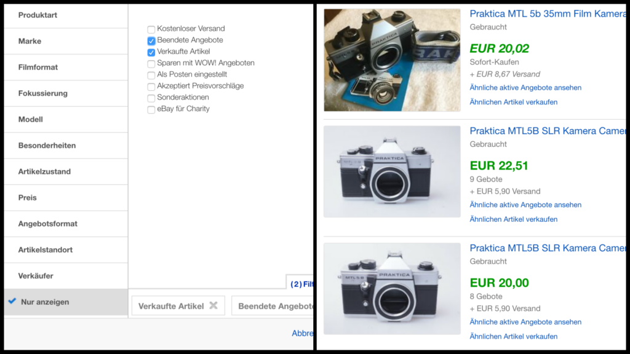
Task: Enable Akzeptiert Preisvorschläge filter
Action: click(x=151, y=86)
